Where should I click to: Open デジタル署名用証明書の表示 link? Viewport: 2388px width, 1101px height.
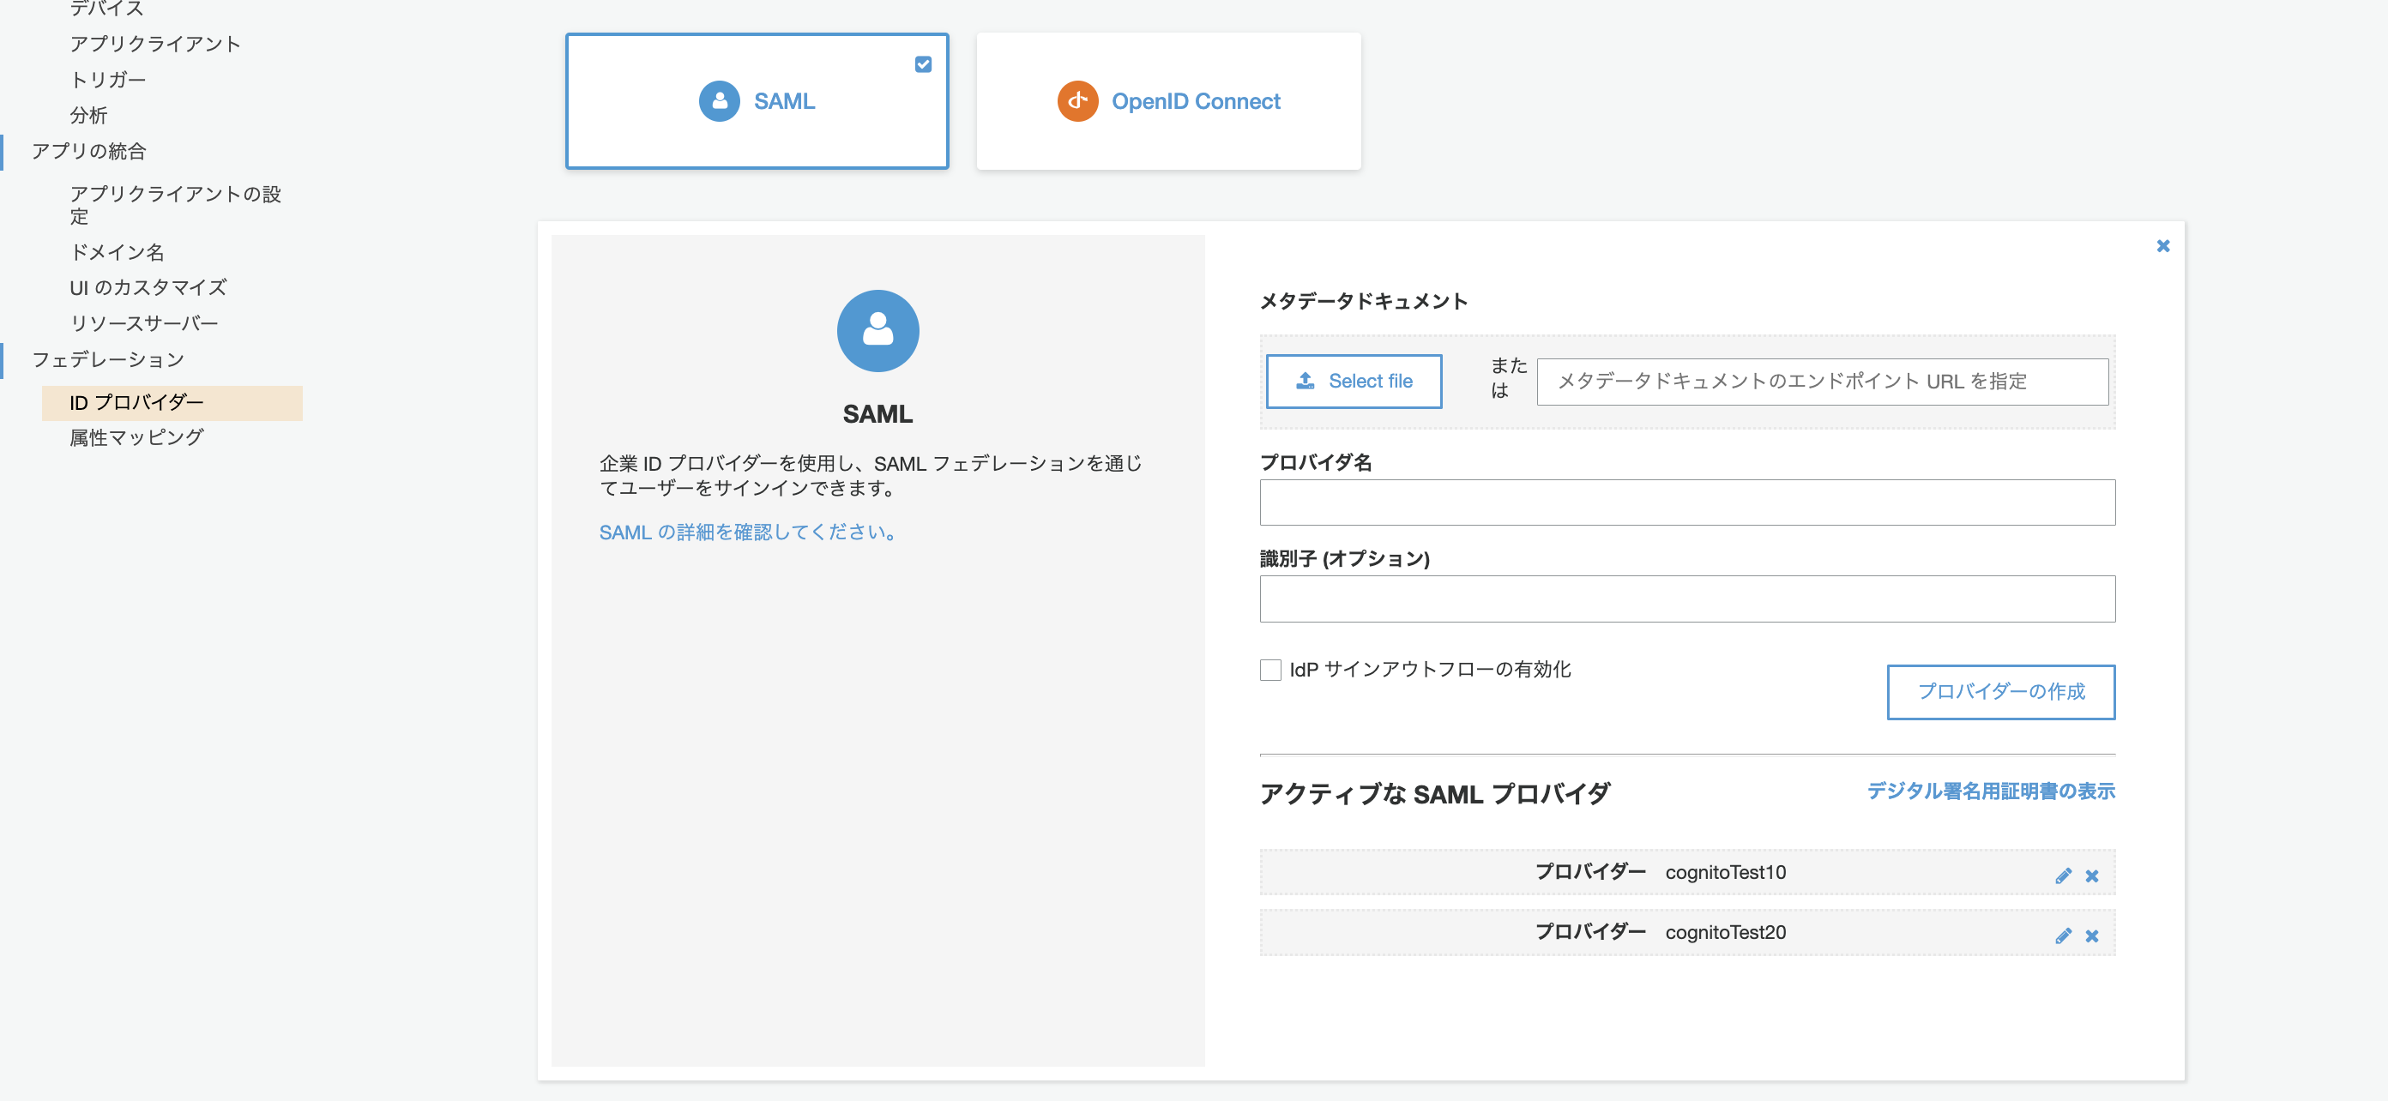[x=1990, y=791]
